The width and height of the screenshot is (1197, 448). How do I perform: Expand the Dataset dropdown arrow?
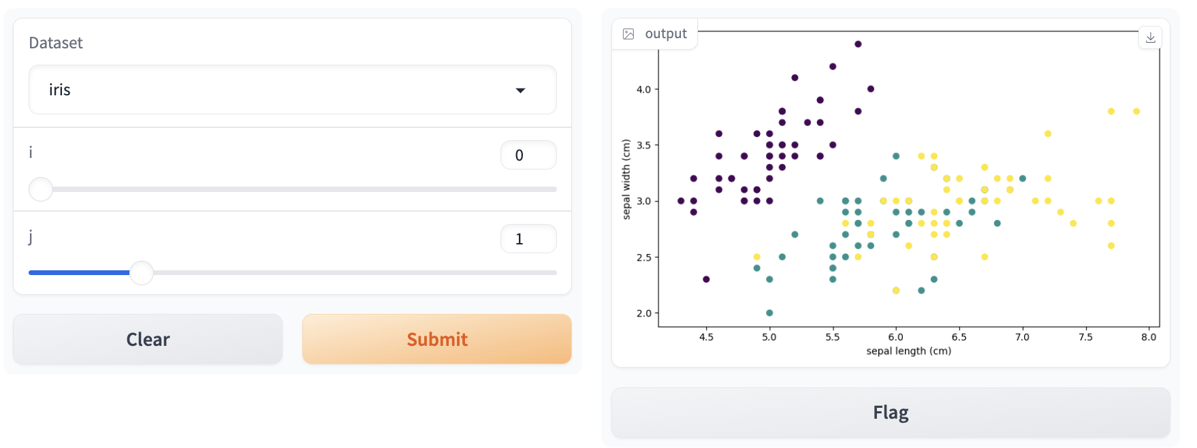tap(520, 90)
